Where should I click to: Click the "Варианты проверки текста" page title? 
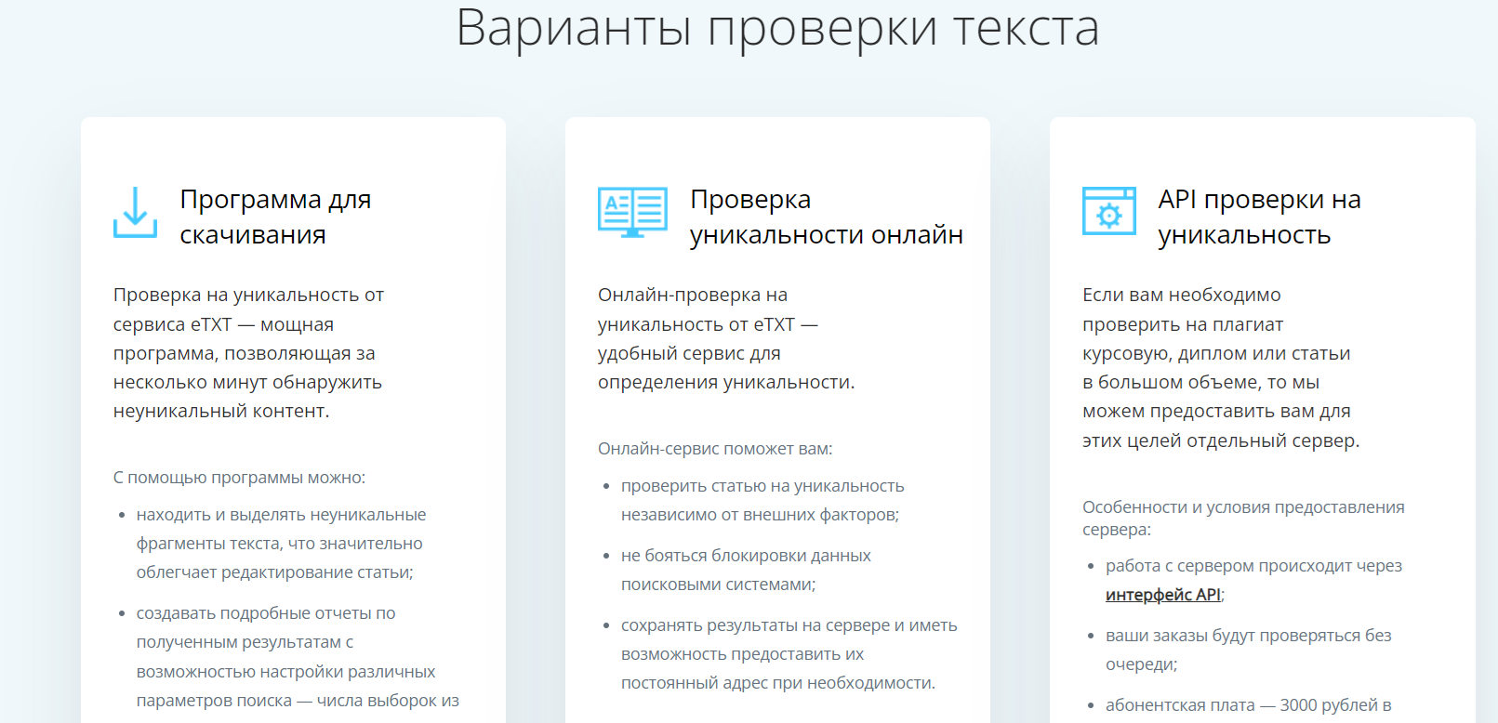(x=777, y=27)
